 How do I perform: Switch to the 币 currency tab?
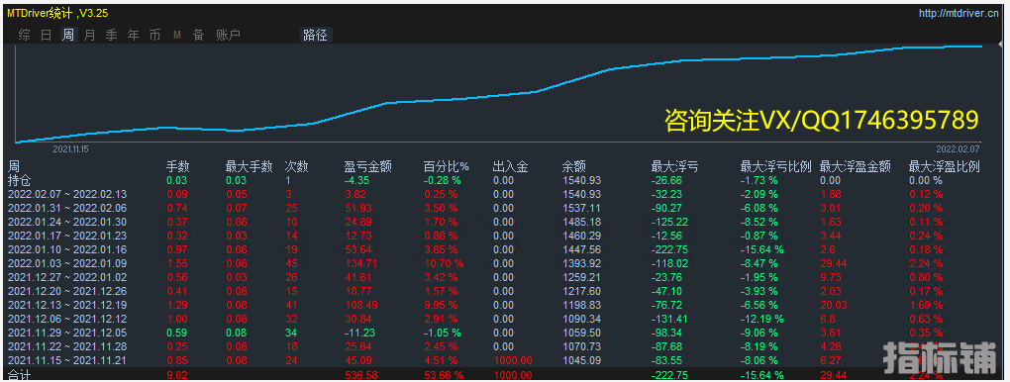tap(155, 36)
